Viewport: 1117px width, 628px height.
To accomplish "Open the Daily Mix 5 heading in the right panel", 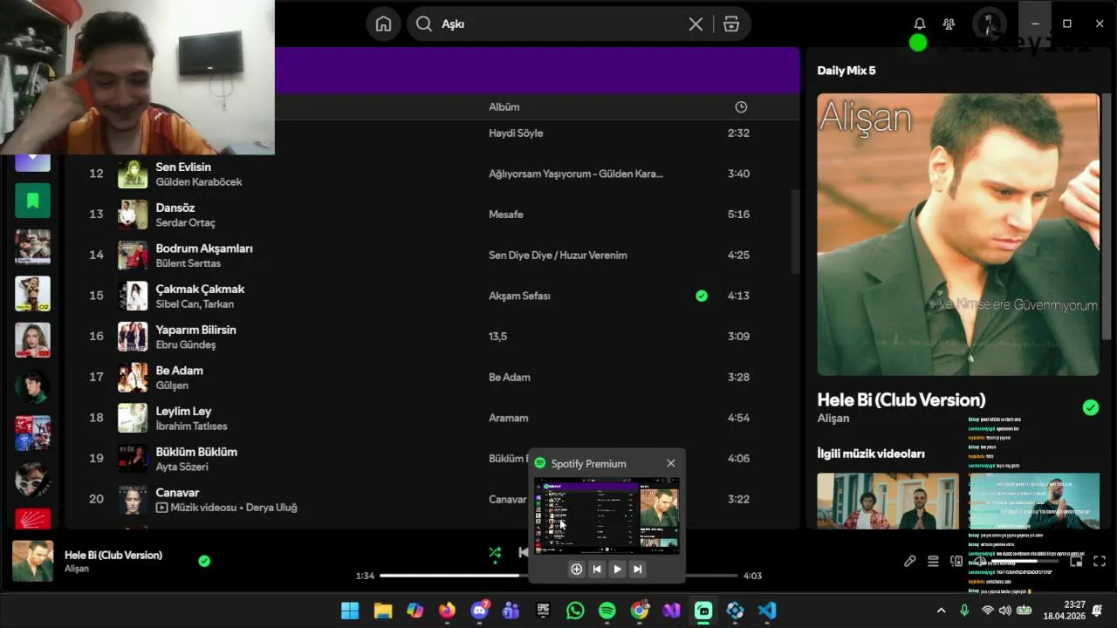I will (x=846, y=71).
